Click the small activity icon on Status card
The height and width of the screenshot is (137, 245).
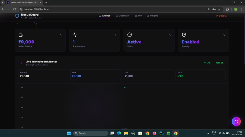(170, 35)
